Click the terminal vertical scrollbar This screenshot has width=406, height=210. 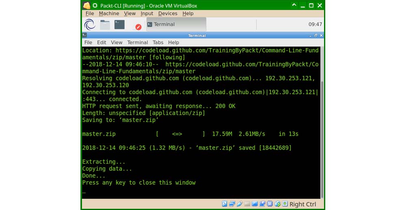coord(322,139)
